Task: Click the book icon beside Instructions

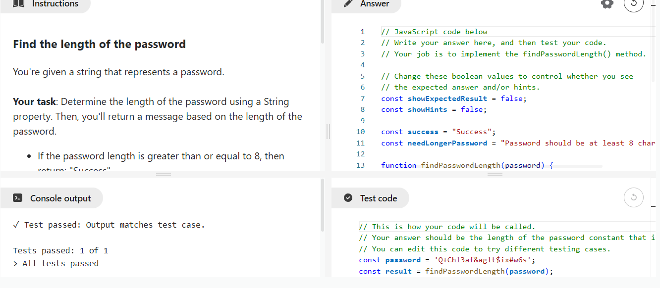Action: click(18, 3)
